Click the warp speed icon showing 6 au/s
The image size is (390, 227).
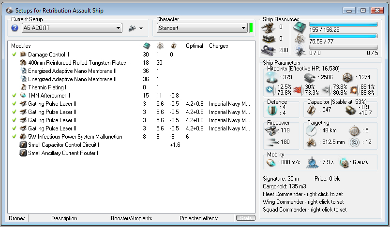click(344, 163)
